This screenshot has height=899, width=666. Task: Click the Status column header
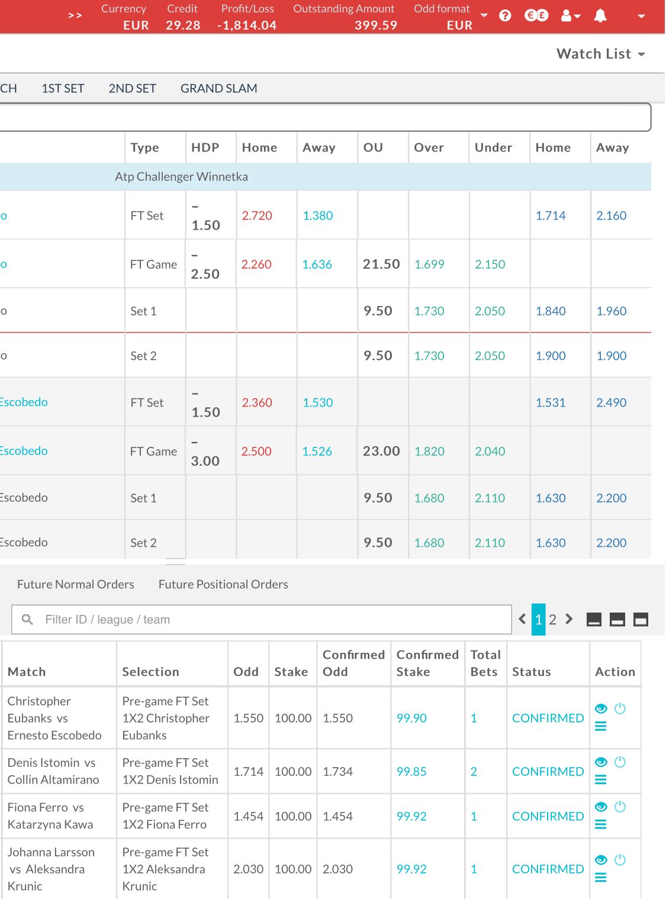(531, 672)
